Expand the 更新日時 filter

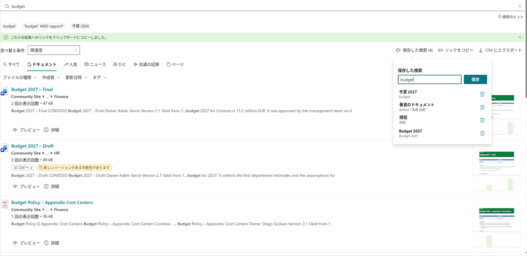pyautogui.click(x=76, y=77)
